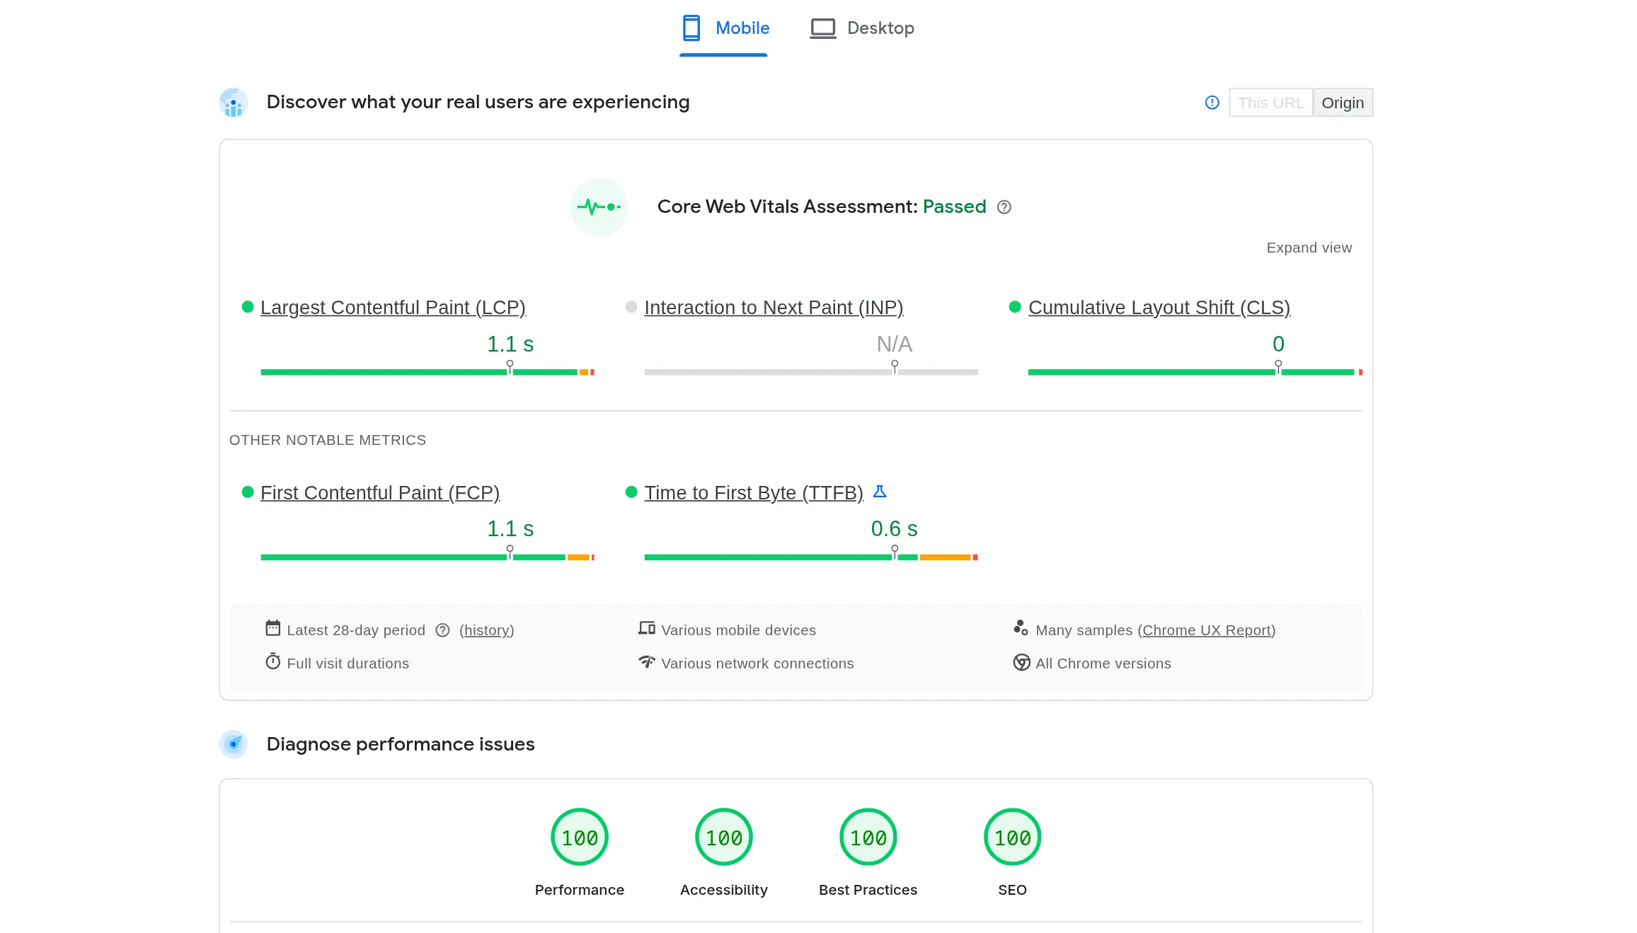Open First Contentful Paint (FCP) link
The width and height of the screenshot is (1637, 933).
(x=380, y=493)
